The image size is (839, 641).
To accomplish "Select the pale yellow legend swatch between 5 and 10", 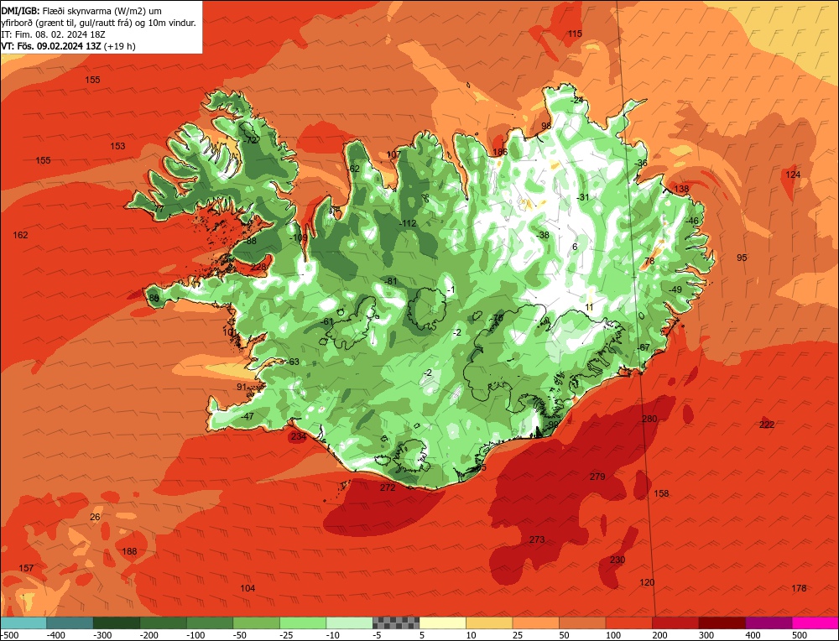I will tap(442, 623).
